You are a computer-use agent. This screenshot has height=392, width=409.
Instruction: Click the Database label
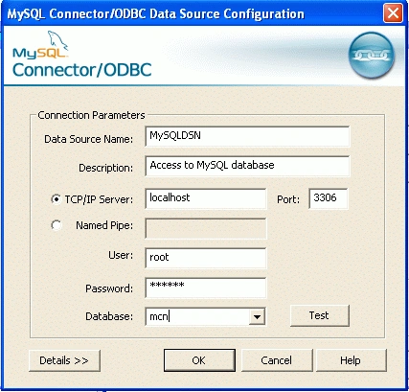click(109, 316)
